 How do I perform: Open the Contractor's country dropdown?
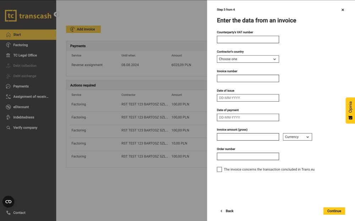[248, 59]
